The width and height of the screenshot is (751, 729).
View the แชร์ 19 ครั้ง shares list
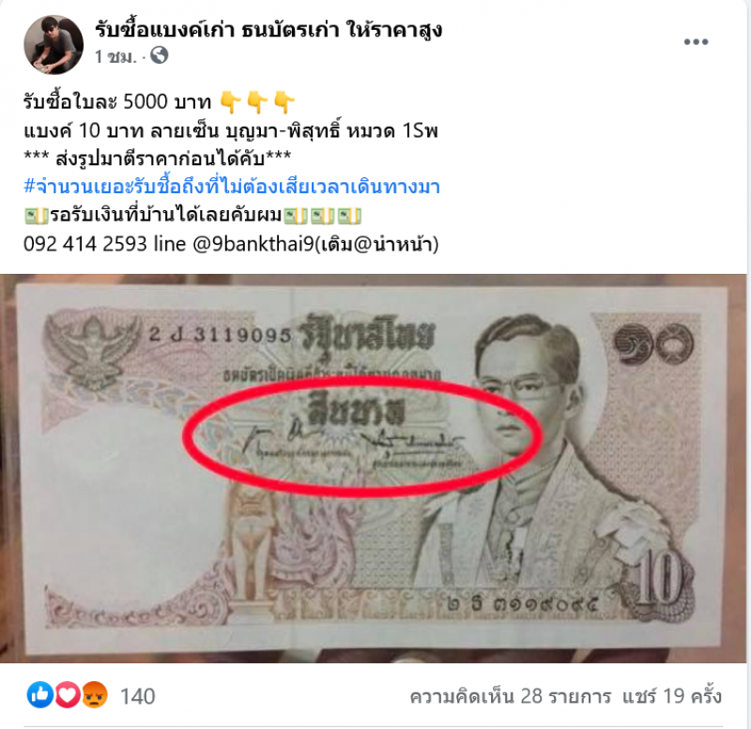pyautogui.click(x=672, y=696)
